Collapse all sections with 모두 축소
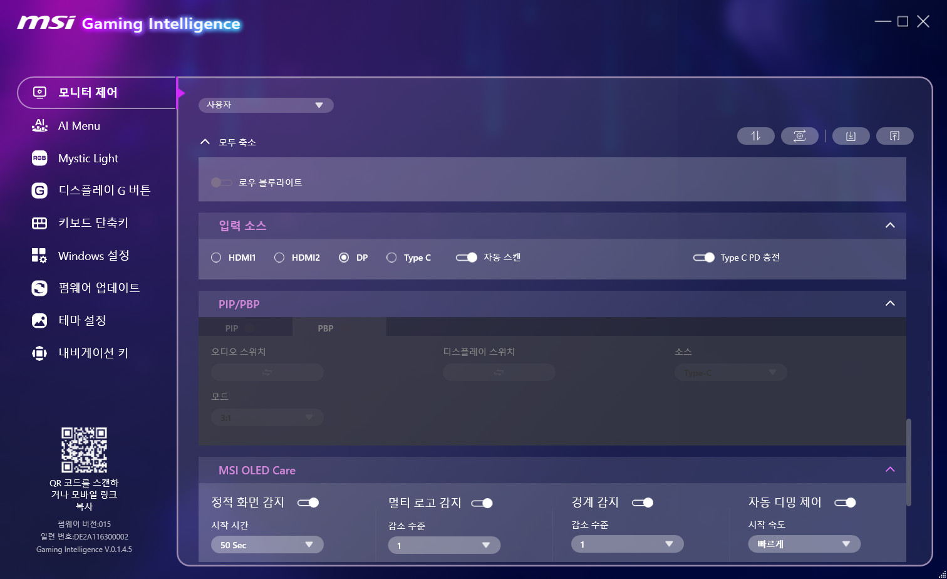The height and width of the screenshot is (579, 947). click(228, 142)
